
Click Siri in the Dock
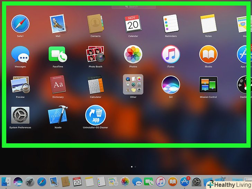[x=18, y=182]
